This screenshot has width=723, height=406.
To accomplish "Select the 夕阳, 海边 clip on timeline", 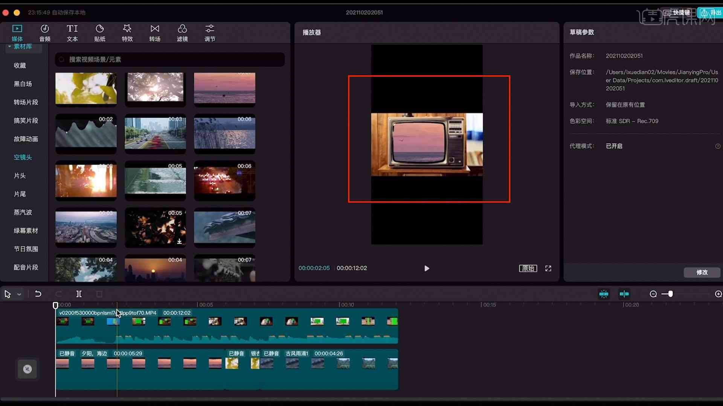I will pos(140,369).
